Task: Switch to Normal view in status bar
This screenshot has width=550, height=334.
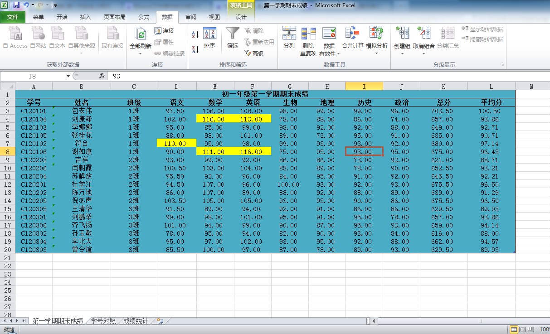Action: (x=514, y=329)
